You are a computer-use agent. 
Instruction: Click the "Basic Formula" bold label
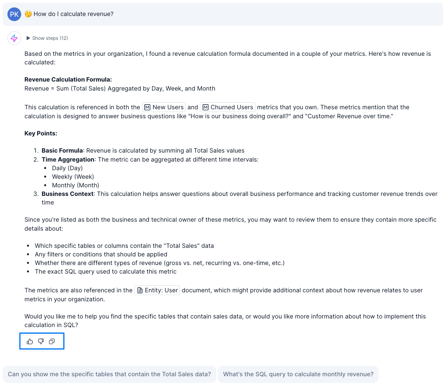[62, 151]
